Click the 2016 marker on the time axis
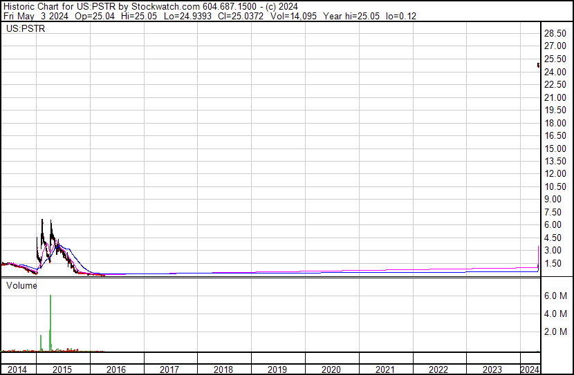This screenshot has width=574, height=375. coord(116,369)
